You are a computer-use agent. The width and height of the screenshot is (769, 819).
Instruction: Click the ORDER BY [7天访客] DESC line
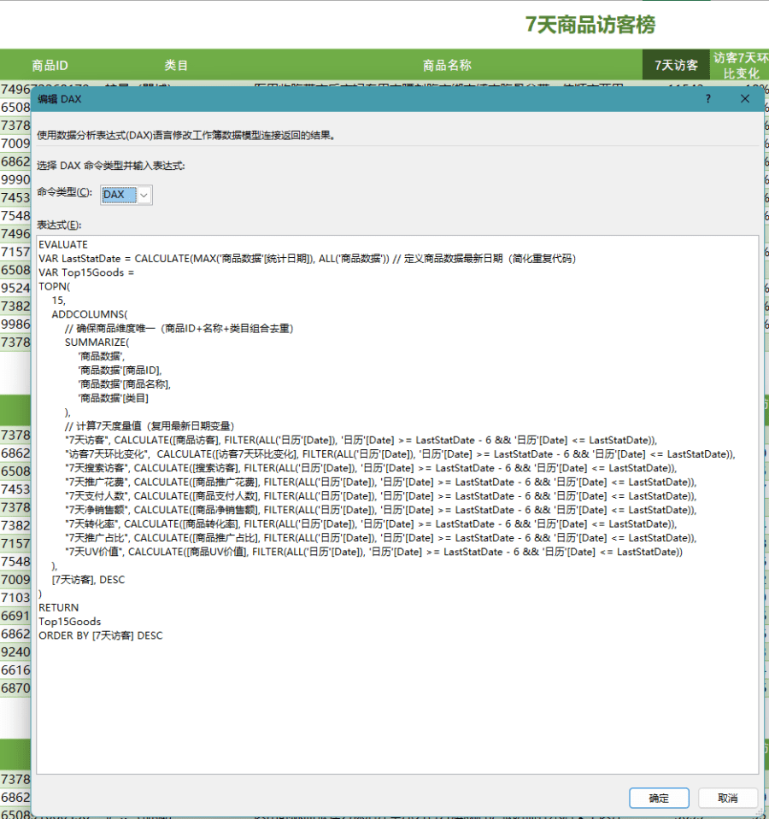(x=100, y=635)
